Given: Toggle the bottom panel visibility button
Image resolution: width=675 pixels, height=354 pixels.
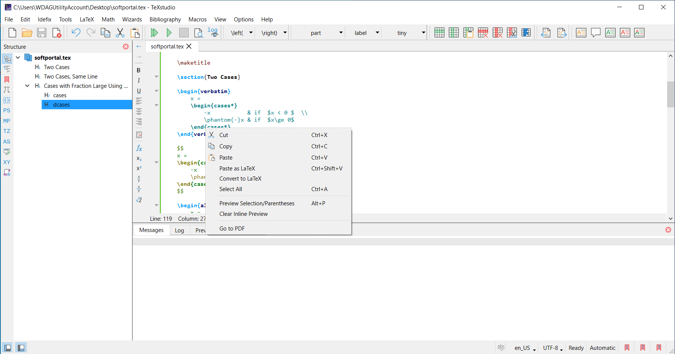Looking at the screenshot, I should pos(21,348).
